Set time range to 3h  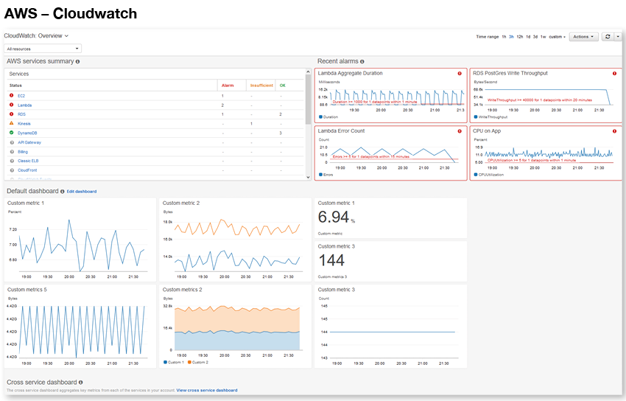click(x=511, y=37)
